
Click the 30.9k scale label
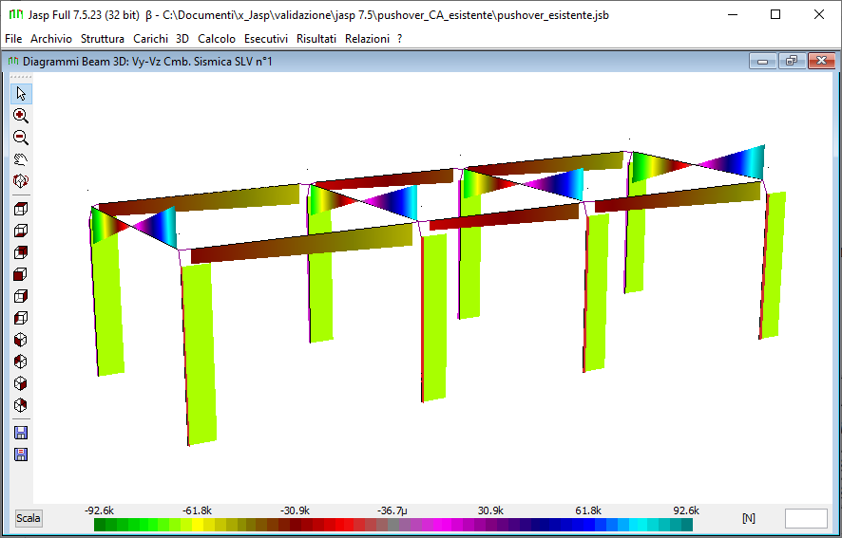490,510
